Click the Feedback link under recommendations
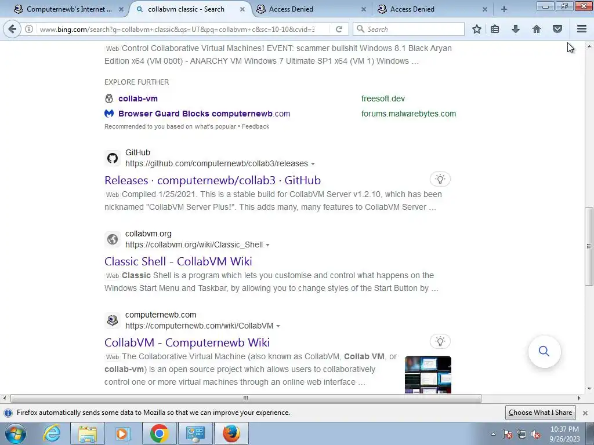The height and width of the screenshot is (445, 594). pos(256,126)
